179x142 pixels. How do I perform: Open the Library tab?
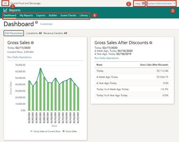(84, 15)
